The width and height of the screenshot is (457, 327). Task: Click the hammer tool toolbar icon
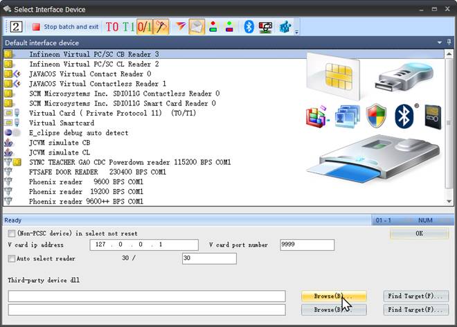click(x=161, y=27)
